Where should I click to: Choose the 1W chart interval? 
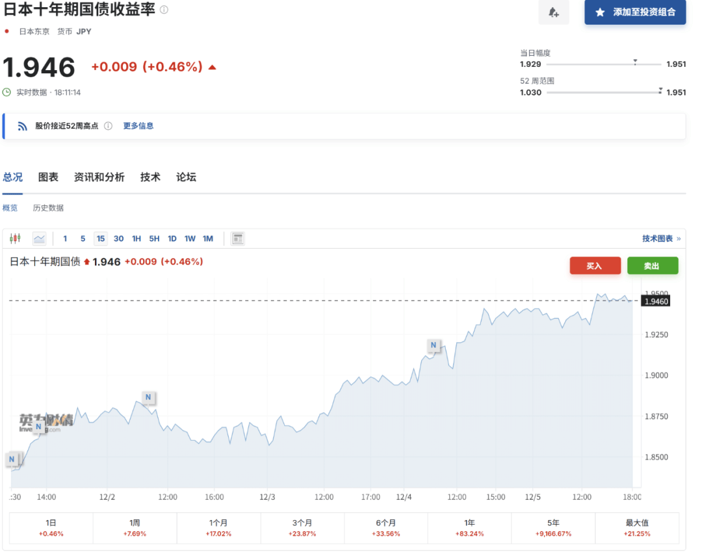(190, 238)
